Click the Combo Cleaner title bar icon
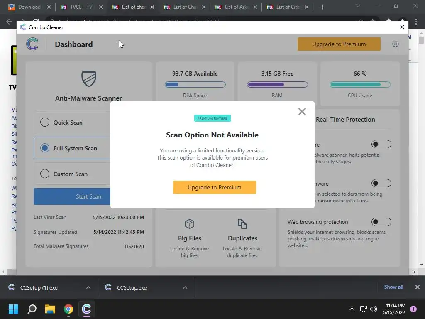 23,27
